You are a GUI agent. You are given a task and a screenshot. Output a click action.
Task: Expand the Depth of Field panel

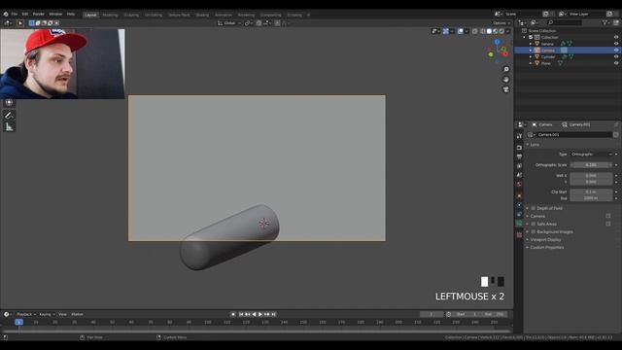point(528,208)
